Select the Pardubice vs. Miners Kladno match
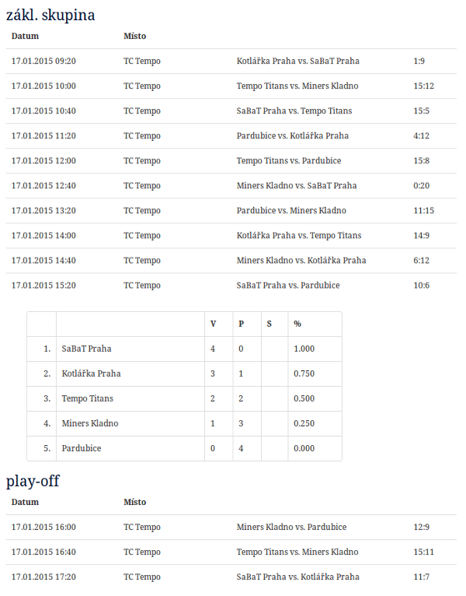This screenshot has width=466, height=596. coord(291,210)
